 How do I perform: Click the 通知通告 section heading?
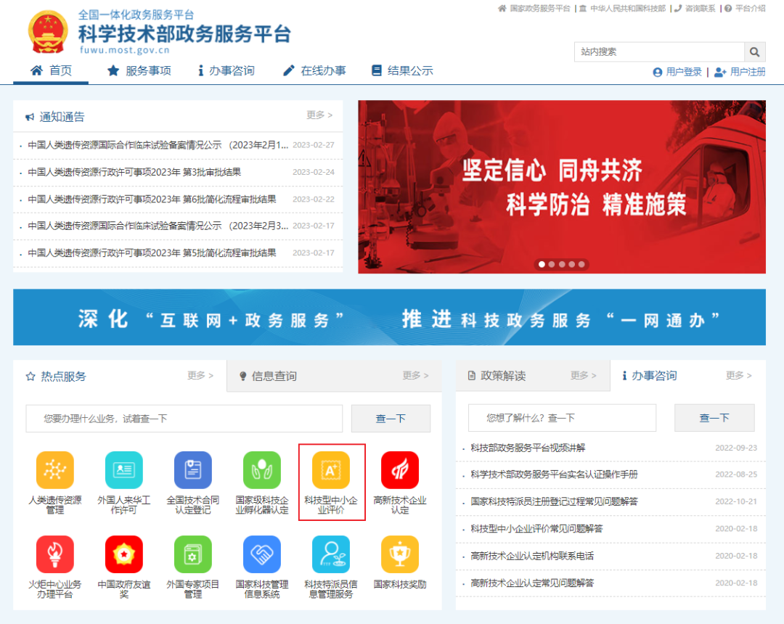(55, 117)
